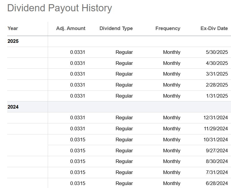
Task: Click the Ex-Div Date column header
Action: (x=214, y=29)
